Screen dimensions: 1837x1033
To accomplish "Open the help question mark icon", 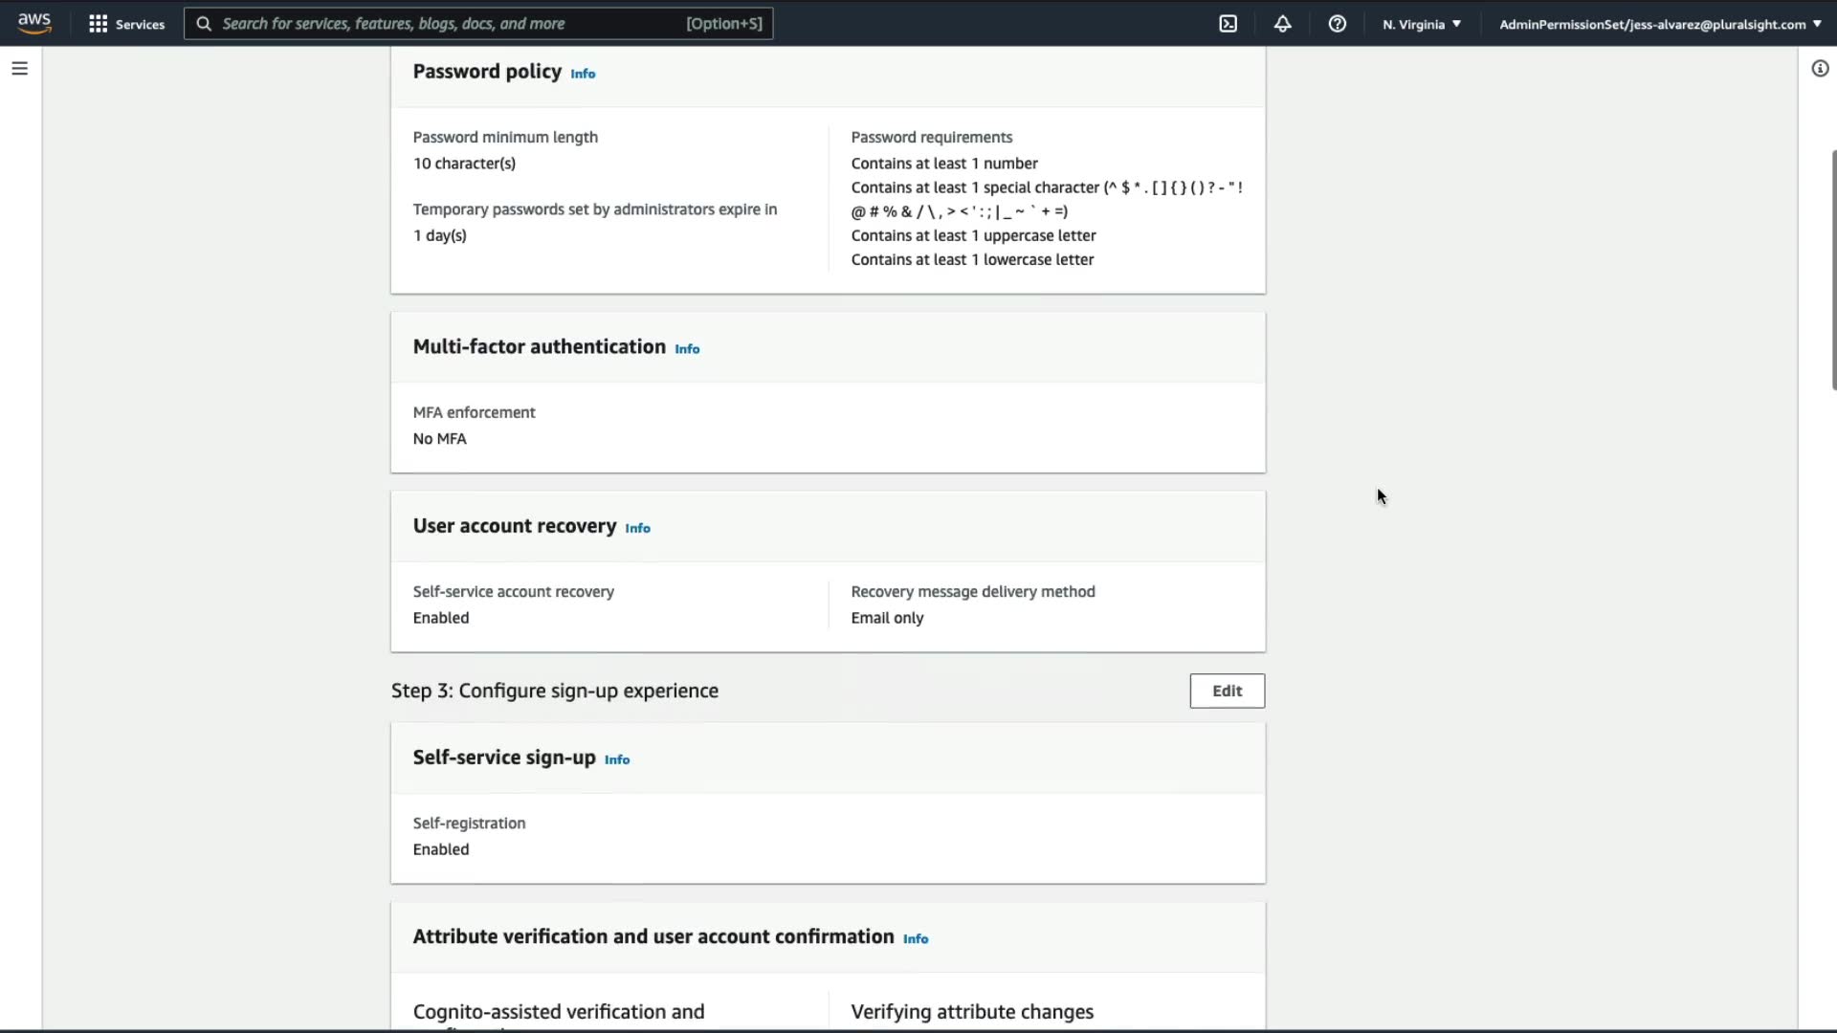I will pyautogui.click(x=1338, y=24).
